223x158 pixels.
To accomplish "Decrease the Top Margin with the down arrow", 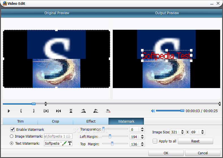I will 142,145.
